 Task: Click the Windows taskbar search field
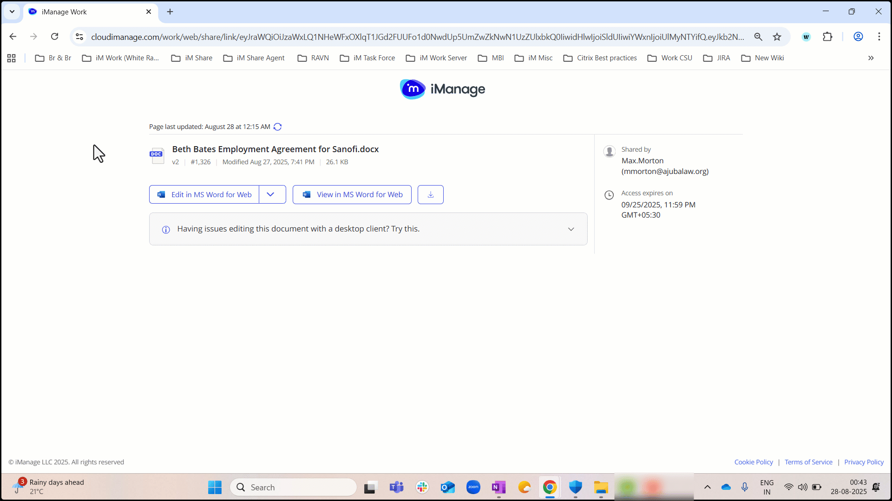pos(294,487)
